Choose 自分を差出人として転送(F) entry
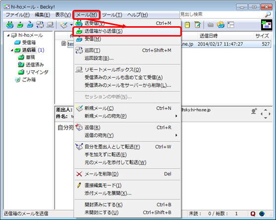The image size is (276, 220). tap(128, 147)
